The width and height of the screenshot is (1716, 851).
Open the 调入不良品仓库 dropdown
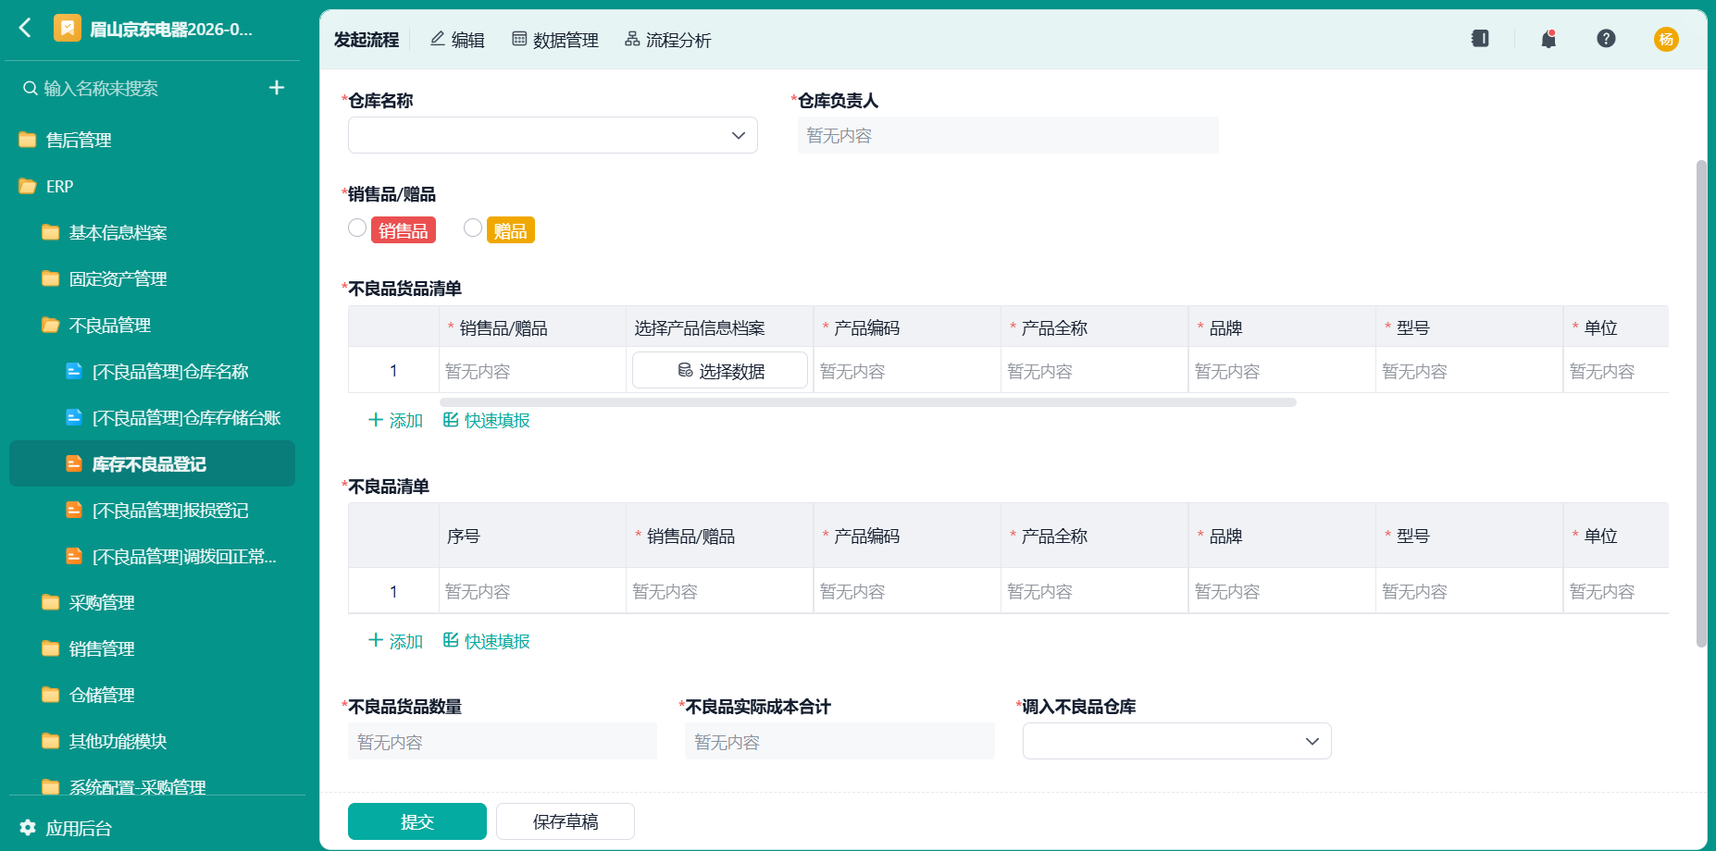coord(1176,741)
